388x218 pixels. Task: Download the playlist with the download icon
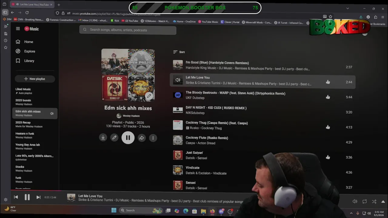click(103, 138)
